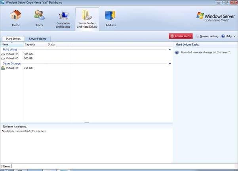This screenshot has width=238, height=171.
Task: Sort by the Status column header
Action: pyautogui.click(x=58, y=44)
